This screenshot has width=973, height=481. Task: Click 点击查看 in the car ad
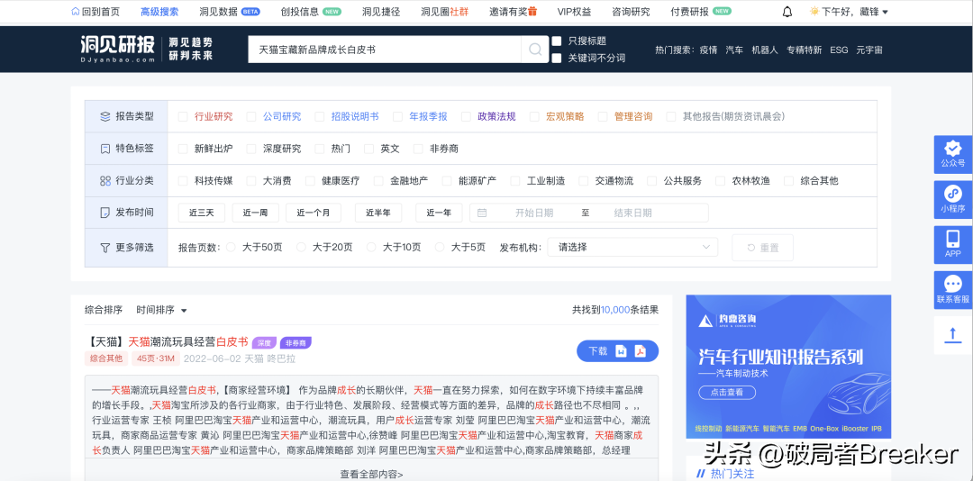[x=727, y=392]
